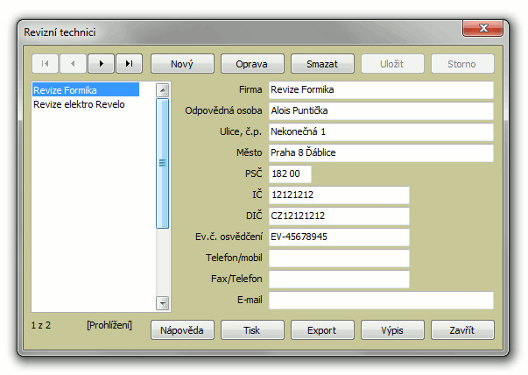Select Revize elektro Revelo in the list
Viewport: 528px width, 375px height.
(x=86, y=104)
